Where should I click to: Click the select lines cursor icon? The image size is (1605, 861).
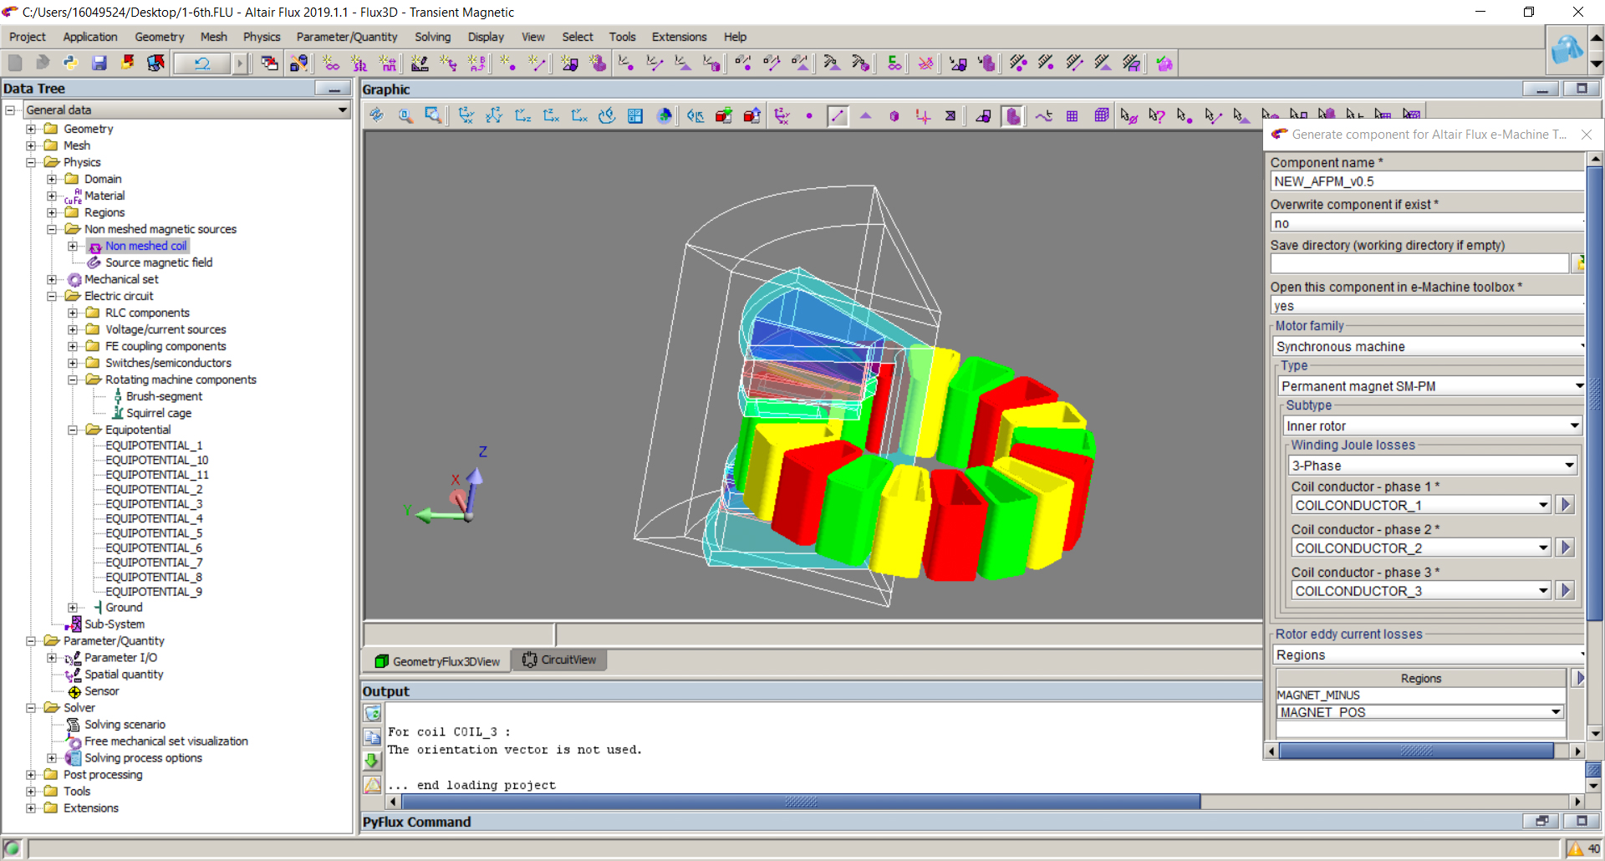(x=1213, y=116)
